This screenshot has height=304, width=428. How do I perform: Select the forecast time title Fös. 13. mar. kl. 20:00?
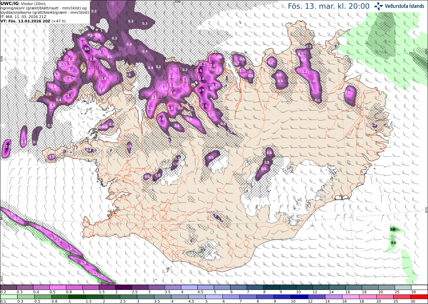pyautogui.click(x=329, y=6)
